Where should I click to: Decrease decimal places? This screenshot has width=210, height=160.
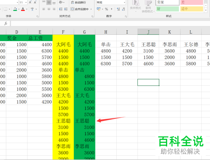(123, 9)
